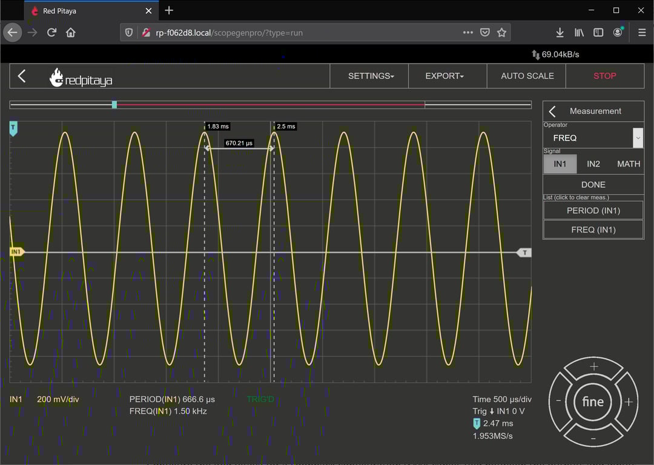Click the Time 500 µs/div readout
This screenshot has width=654, height=465.
502,399
